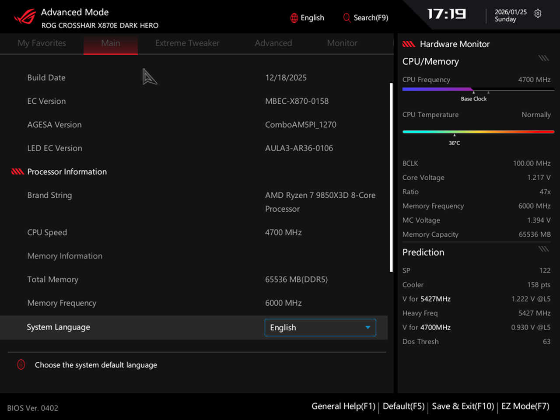
Task: Click the 65536 MB(DDR5) value
Action: 296,280
